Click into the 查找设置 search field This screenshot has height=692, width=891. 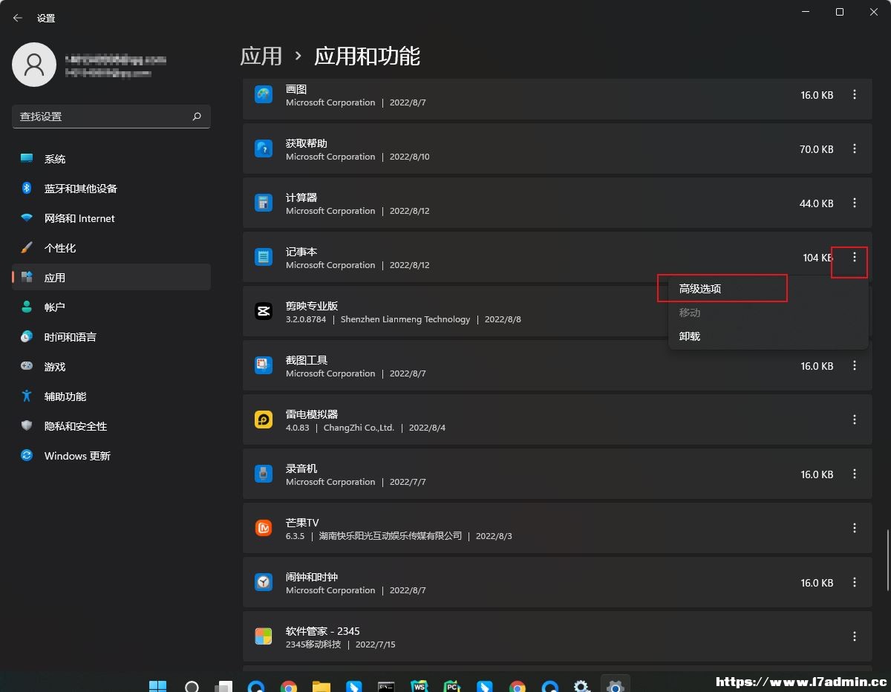click(111, 117)
